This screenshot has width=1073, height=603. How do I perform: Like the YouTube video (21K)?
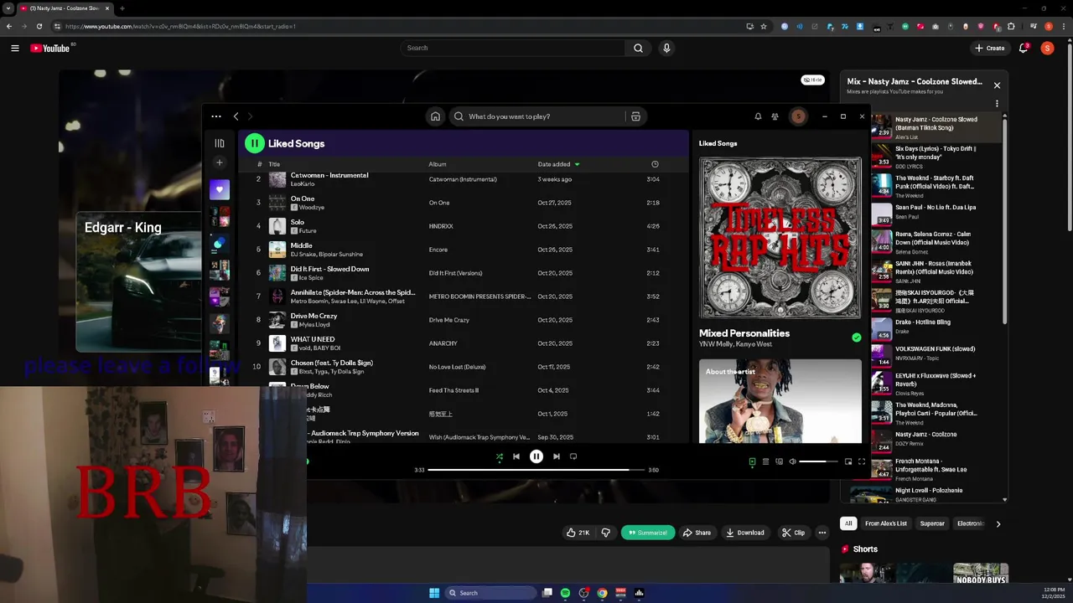click(578, 533)
